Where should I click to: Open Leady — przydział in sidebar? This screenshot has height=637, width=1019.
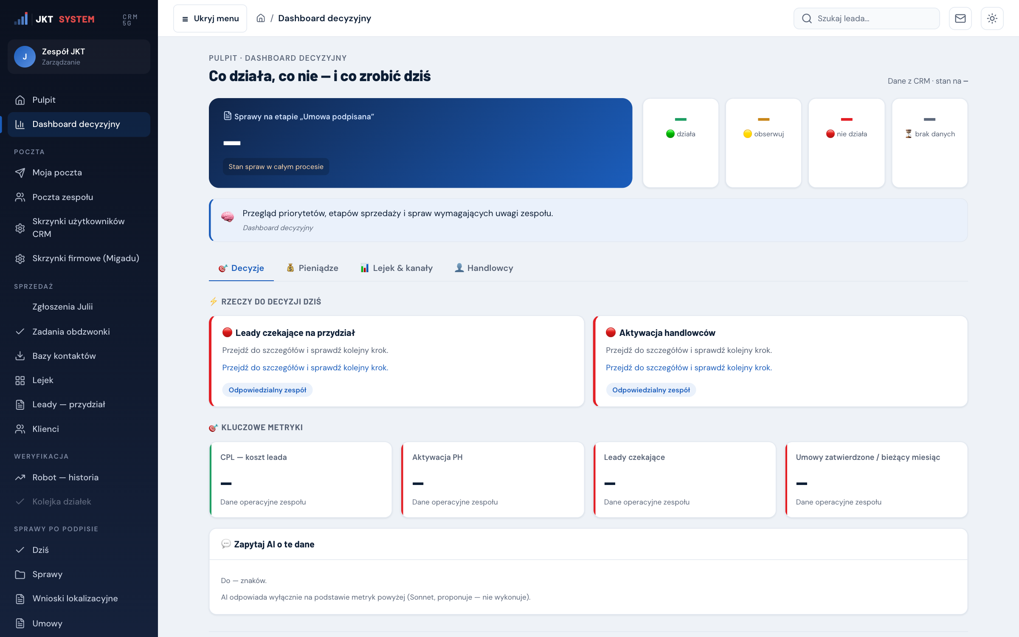coord(79,404)
